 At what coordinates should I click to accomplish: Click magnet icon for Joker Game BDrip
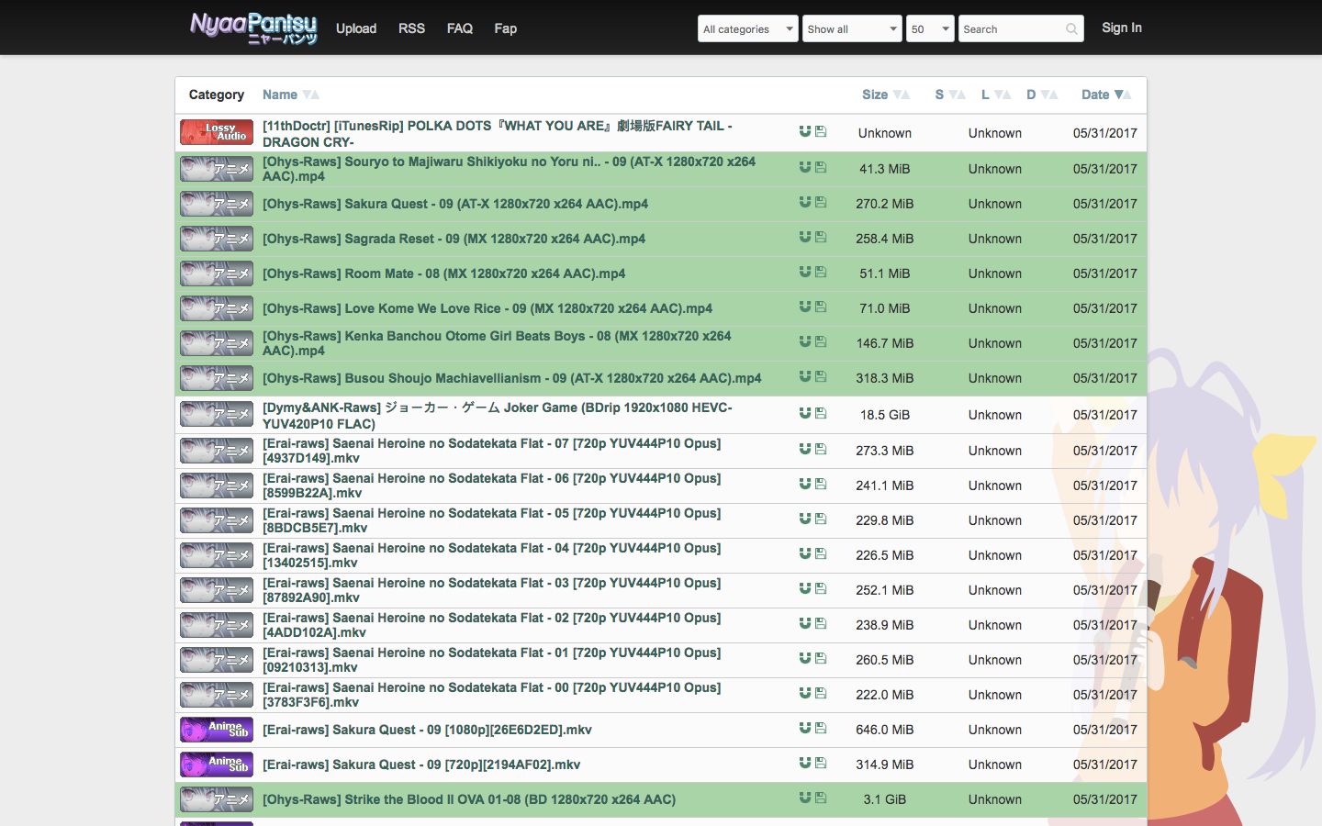804,413
